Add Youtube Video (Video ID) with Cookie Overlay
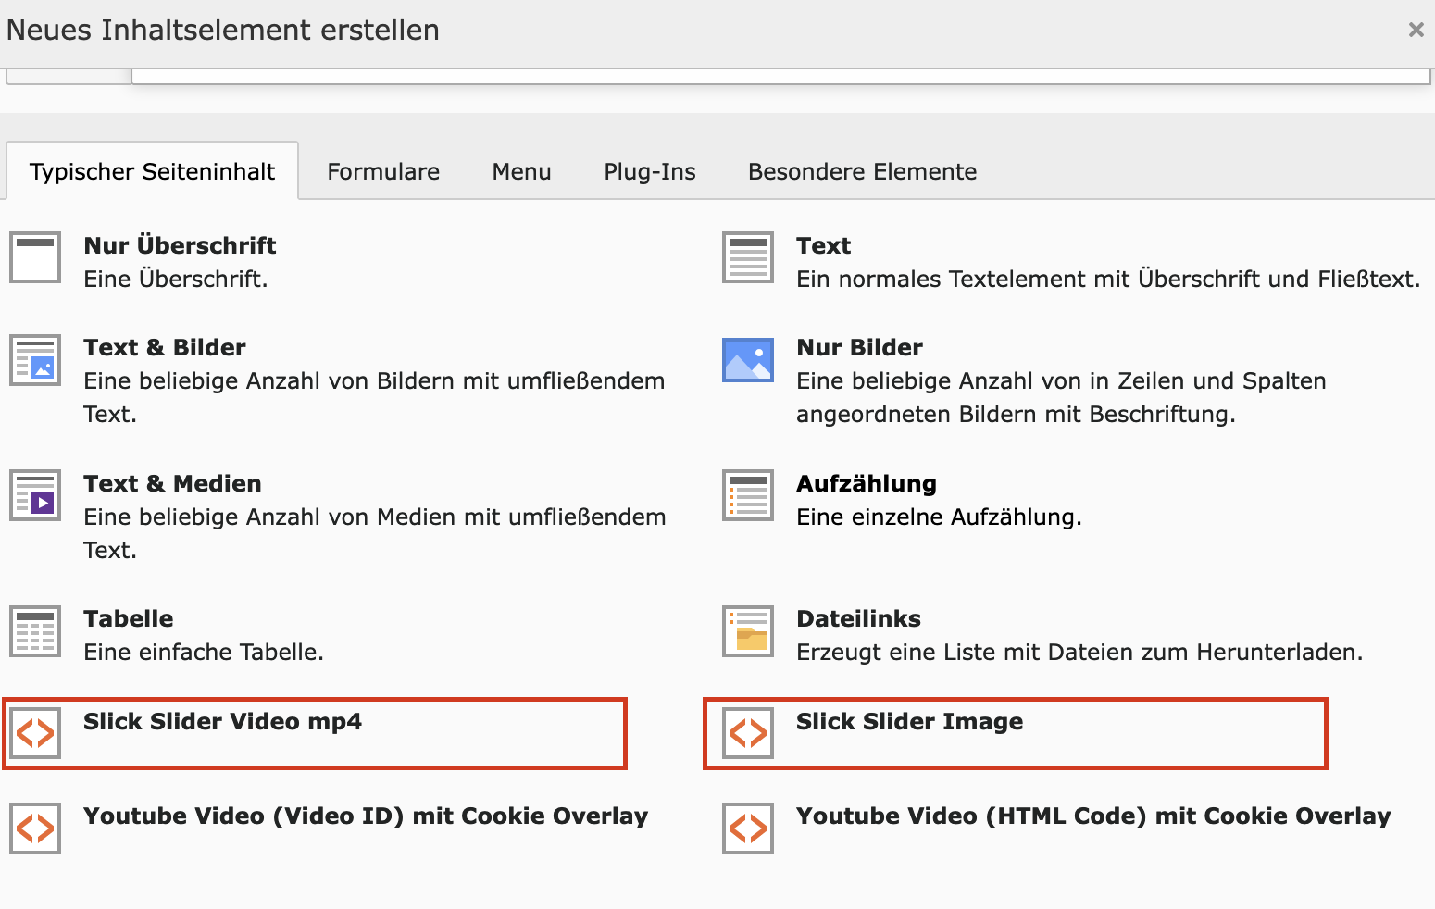Viewport: 1435px width, 909px height. point(365,816)
